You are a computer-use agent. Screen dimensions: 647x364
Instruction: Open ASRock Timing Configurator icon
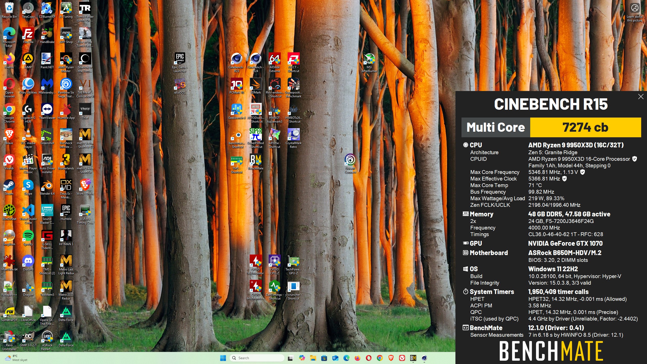click(85, 214)
